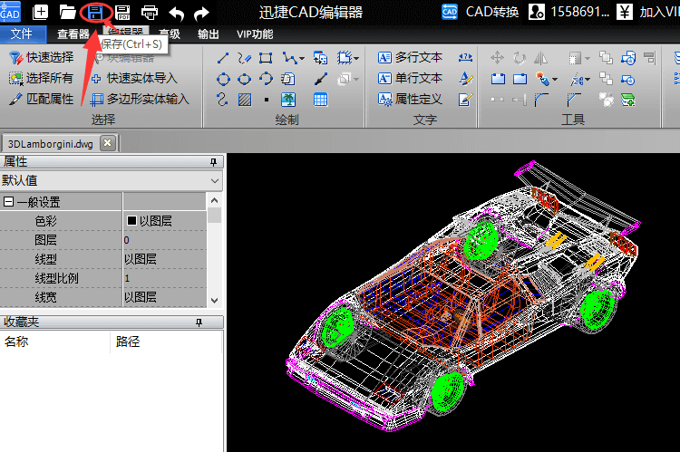Open the 文件 file menu
The width and height of the screenshot is (680, 452).
[22, 34]
